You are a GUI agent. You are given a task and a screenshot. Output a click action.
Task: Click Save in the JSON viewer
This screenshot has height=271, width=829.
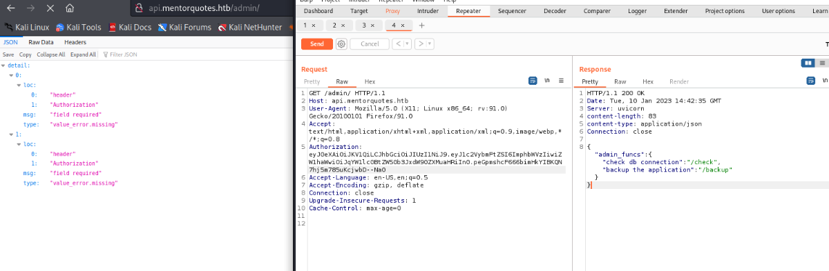coord(8,54)
